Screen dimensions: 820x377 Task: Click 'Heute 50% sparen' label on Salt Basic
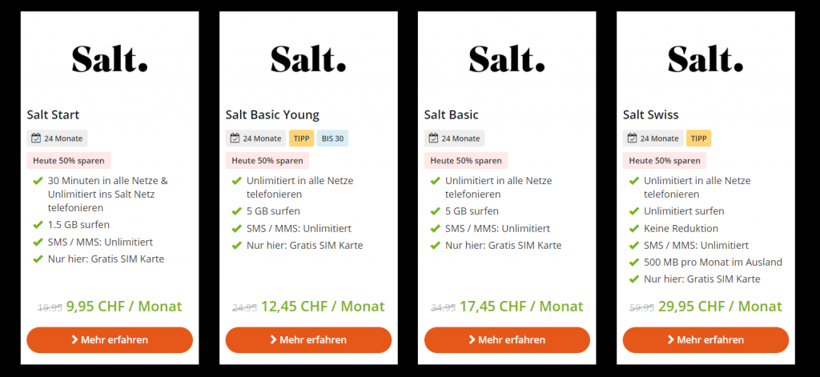[x=466, y=161]
